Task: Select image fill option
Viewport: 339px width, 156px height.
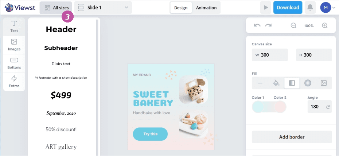Action: [x=324, y=83]
